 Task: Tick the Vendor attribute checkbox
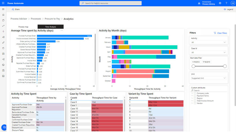pos(195,103)
